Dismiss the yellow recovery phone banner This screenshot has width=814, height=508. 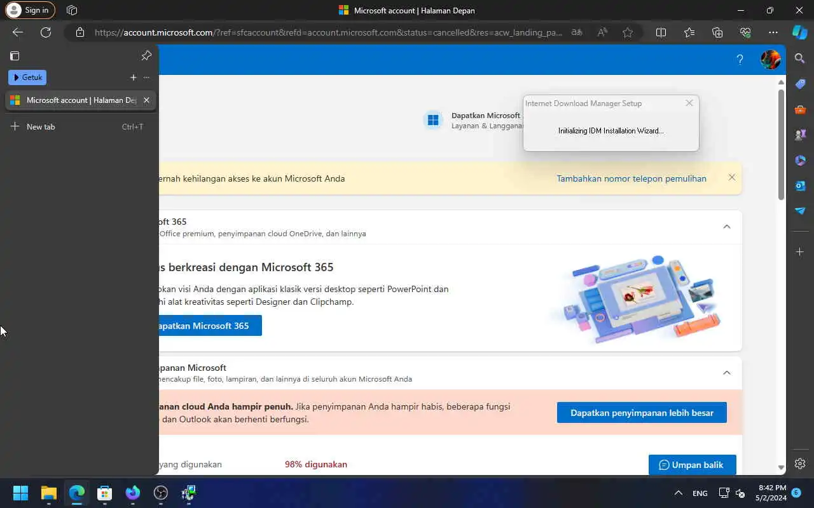coord(732,178)
